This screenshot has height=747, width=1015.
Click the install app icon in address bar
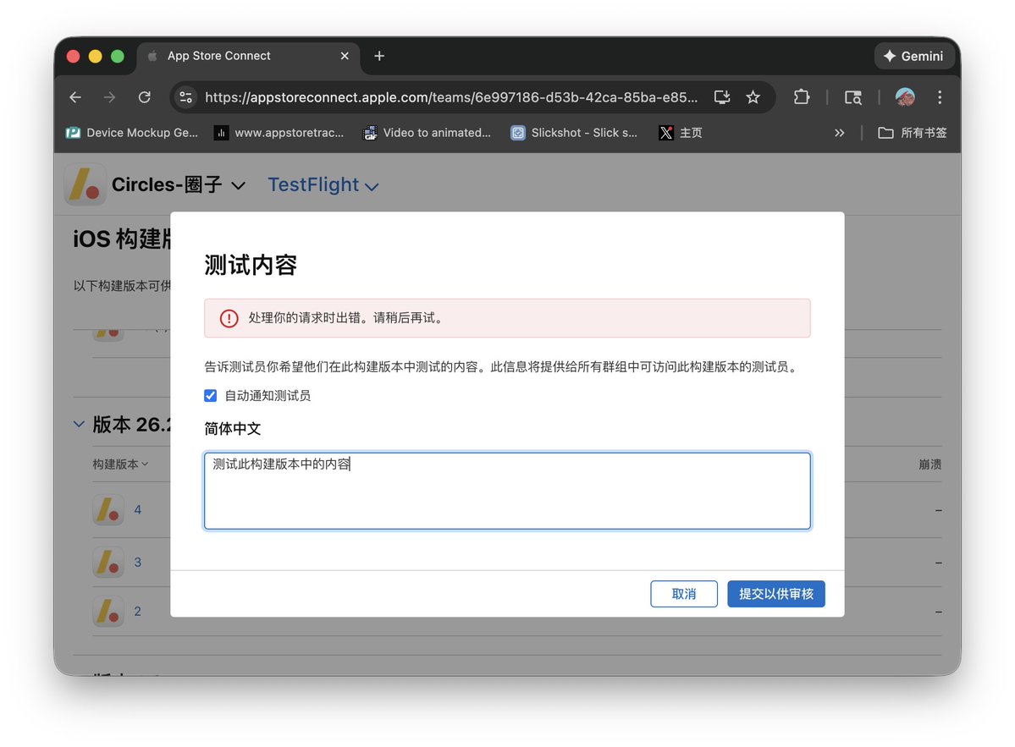coord(722,97)
